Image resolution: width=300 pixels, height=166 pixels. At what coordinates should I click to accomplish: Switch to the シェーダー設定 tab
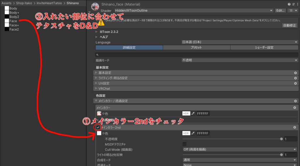click(x=264, y=48)
